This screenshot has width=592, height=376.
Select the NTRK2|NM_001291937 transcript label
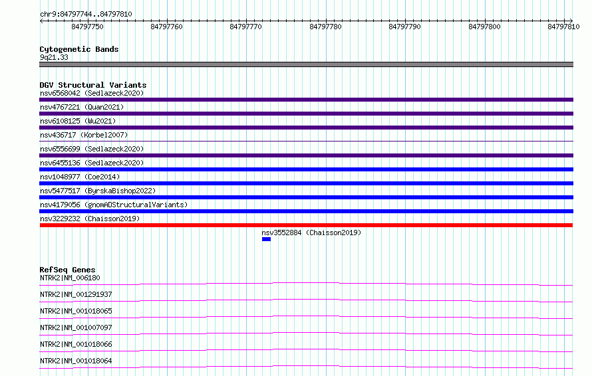76,294
